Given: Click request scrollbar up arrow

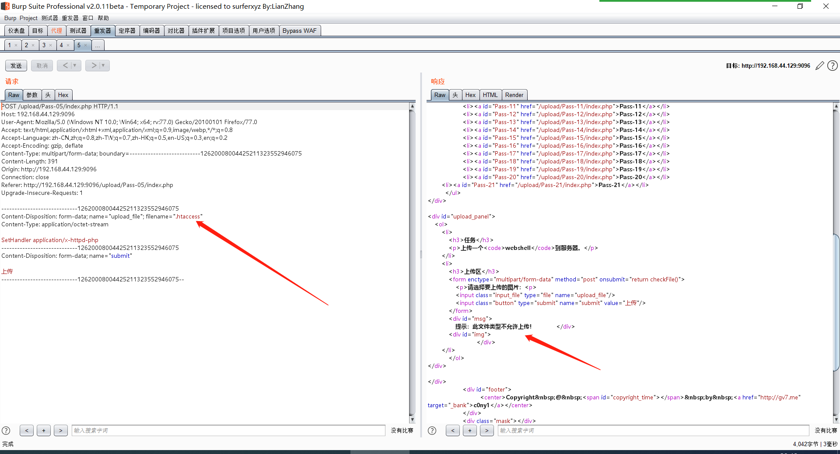Looking at the screenshot, I should [x=412, y=106].
